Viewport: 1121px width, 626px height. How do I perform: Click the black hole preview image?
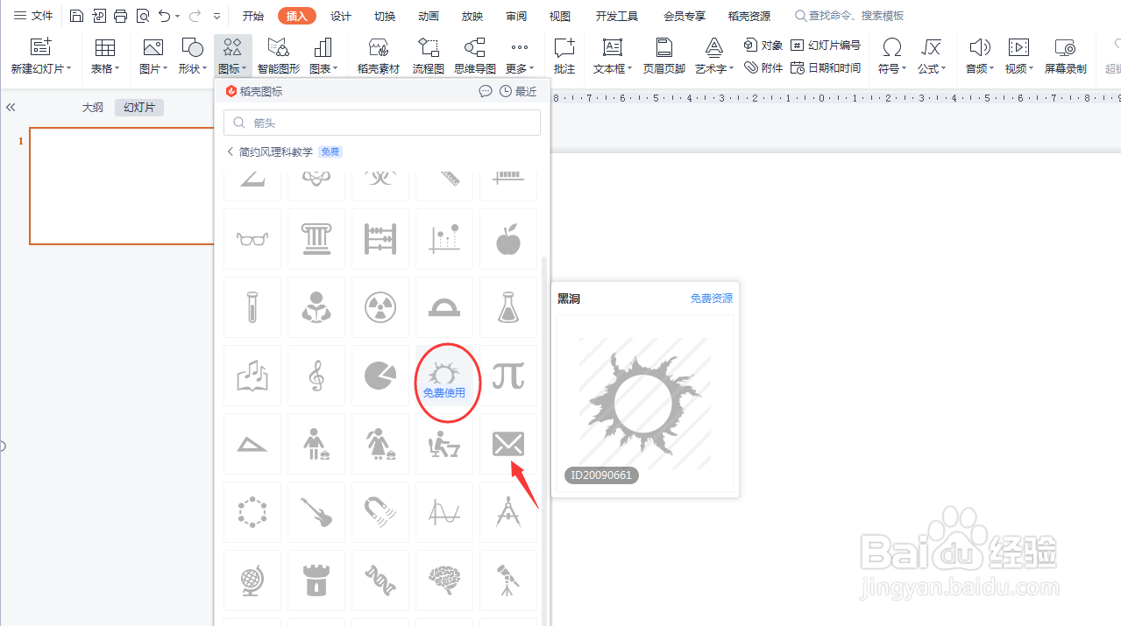pos(645,404)
